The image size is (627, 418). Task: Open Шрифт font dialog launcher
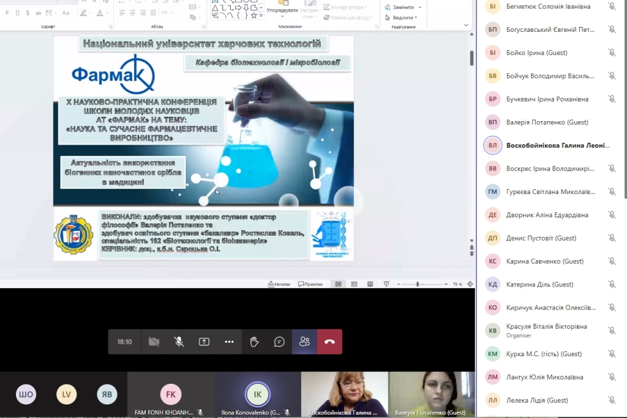point(111,27)
